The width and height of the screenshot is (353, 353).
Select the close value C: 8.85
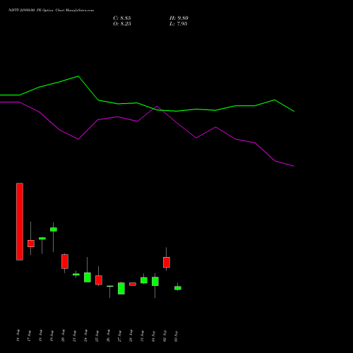tap(122, 18)
